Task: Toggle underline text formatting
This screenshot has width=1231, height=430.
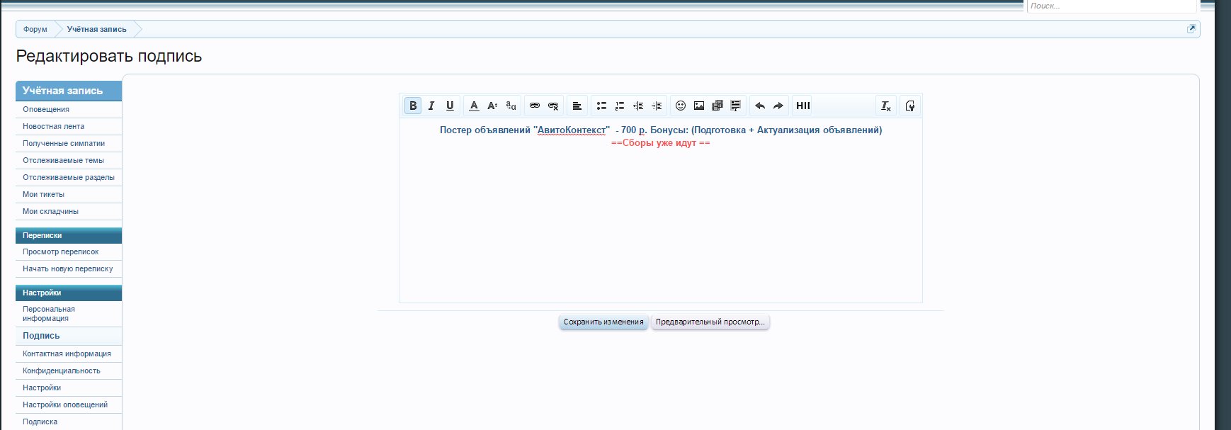Action: (x=450, y=106)
